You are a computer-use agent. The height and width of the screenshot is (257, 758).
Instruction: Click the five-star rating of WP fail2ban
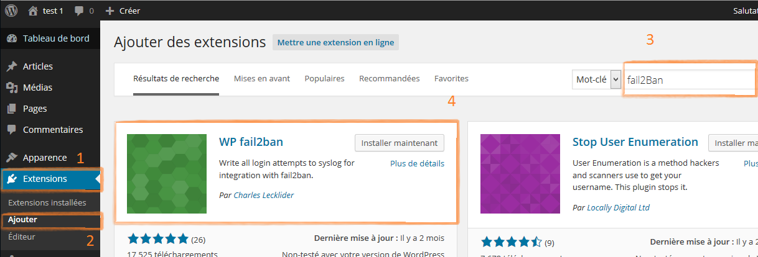coord(157,239)
